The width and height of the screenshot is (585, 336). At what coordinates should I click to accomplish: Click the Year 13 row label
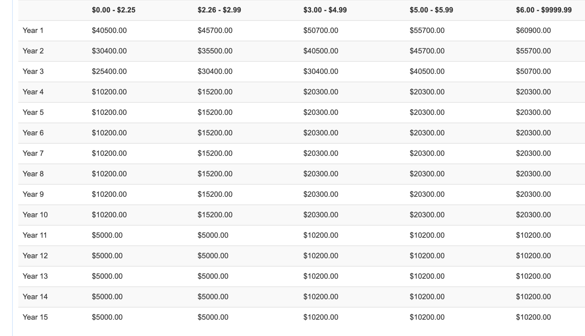tap(35, 276)
